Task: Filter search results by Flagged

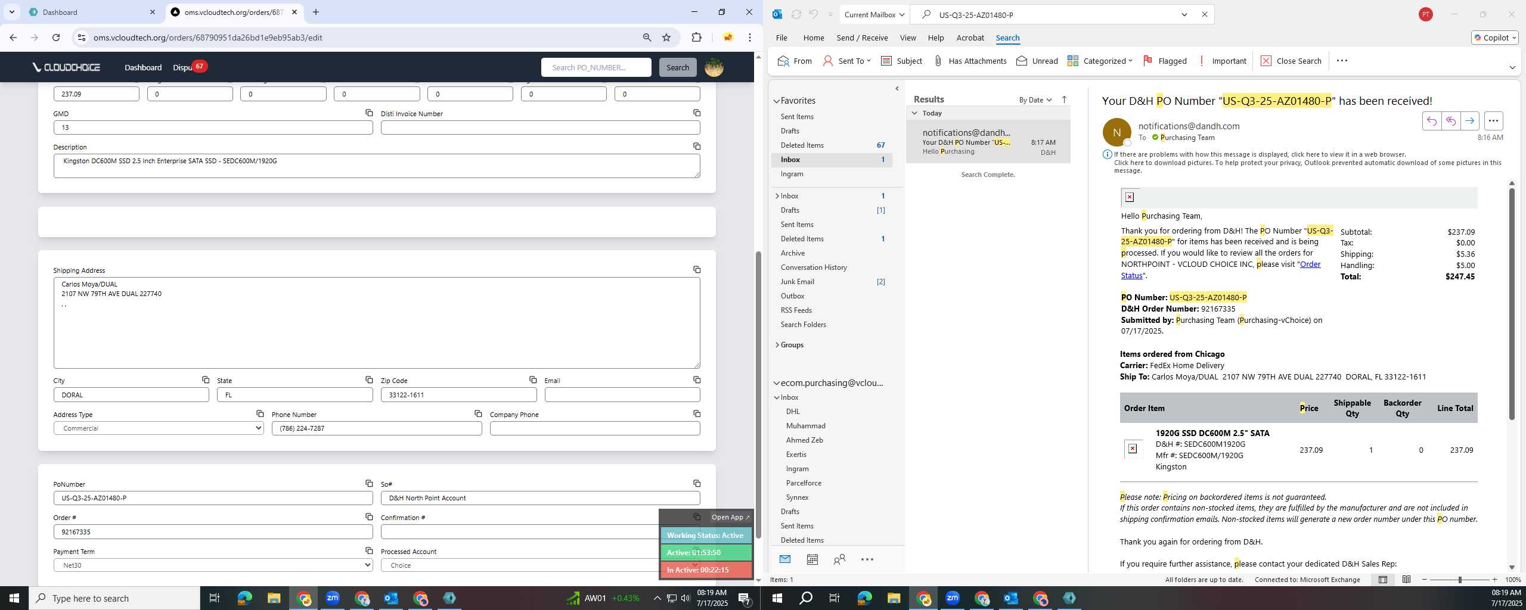Action: 1165,61
